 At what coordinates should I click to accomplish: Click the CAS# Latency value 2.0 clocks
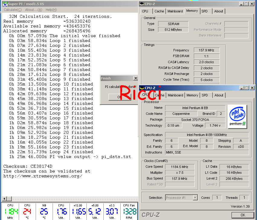pyautogui.click(x=207, y=62)
